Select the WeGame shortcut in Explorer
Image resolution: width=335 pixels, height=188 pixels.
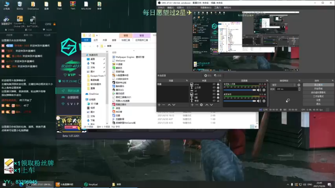[x=119, y=61]
